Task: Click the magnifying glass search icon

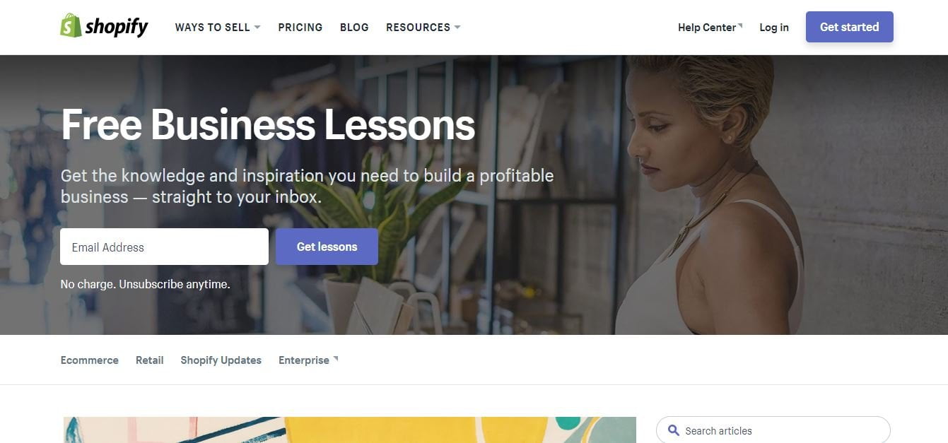Action: coord(674,430)
